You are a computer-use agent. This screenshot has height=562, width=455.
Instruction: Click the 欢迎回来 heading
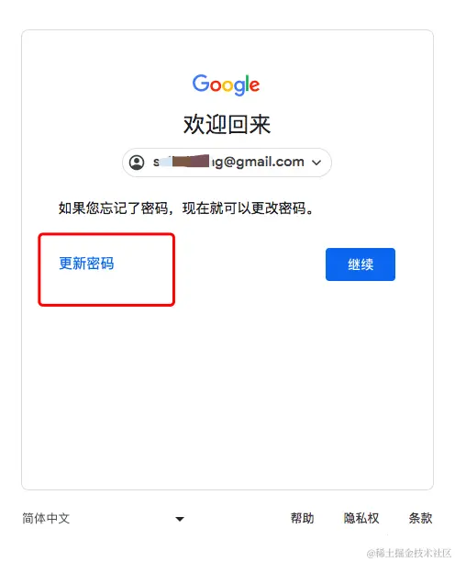(x=227, y=125)
